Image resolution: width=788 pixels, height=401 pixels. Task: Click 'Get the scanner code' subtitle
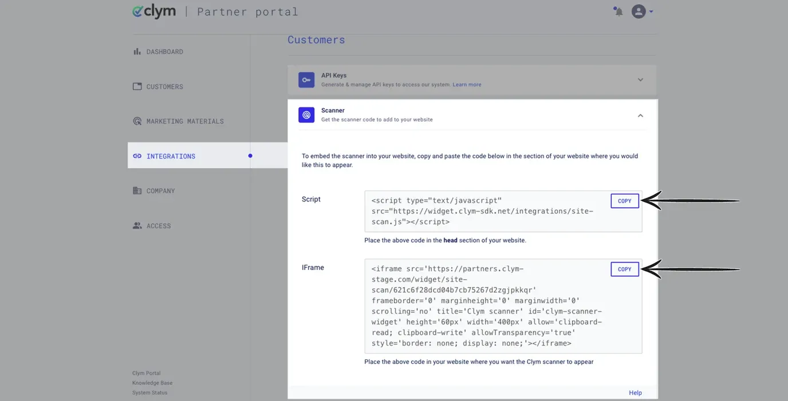377,120
